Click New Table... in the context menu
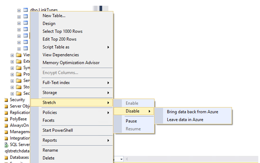The height and width of the screenshot is (163, 260). pyautogui.click(x=54, y=16)
